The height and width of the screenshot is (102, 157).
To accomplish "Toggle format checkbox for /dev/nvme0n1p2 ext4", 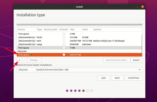I will pyautogui.click(x=64, y=41).
